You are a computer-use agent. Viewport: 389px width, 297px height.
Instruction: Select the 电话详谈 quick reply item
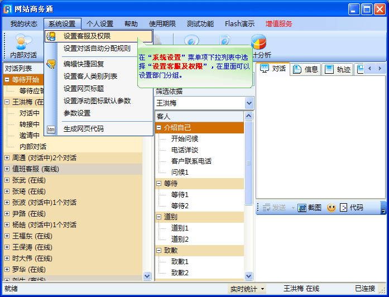(184, 150)
